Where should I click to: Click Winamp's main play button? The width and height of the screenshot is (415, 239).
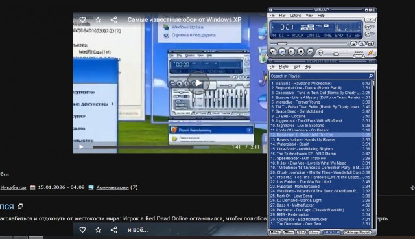point(282,52)
